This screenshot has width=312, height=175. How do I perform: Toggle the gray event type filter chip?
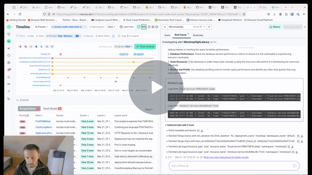pos(52,47)
